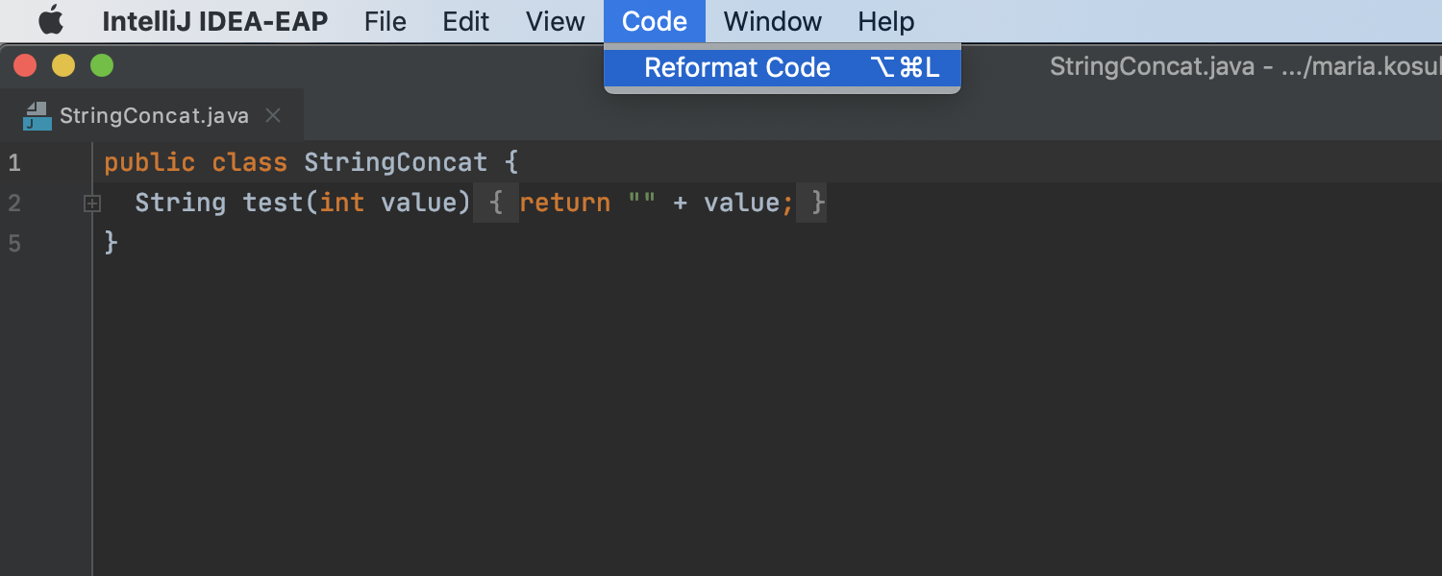Screen dimensions: 1442x576
Task: Select the StringConcat.java editor tab
Action: [x=154, y=116]
